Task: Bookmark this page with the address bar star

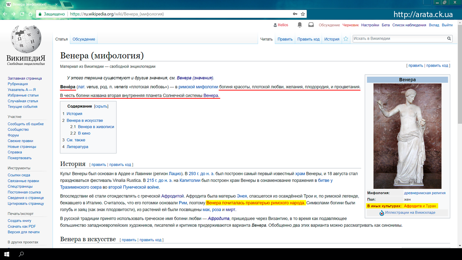Action: click(x=303, y=14)
